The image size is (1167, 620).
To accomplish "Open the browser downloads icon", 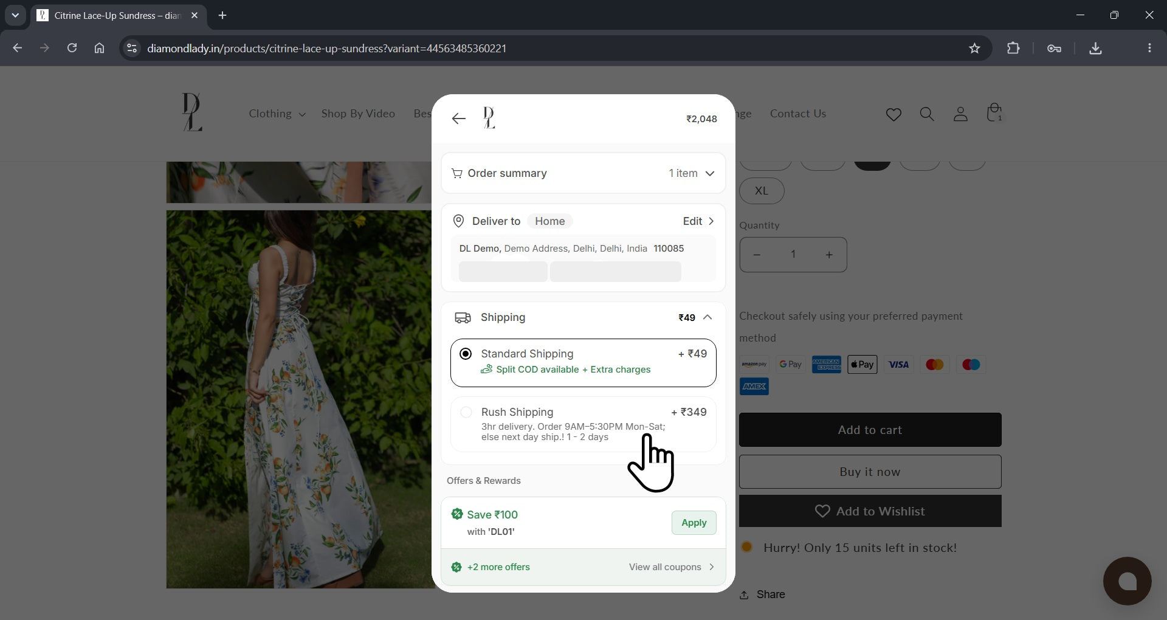I will point(1095,48).
